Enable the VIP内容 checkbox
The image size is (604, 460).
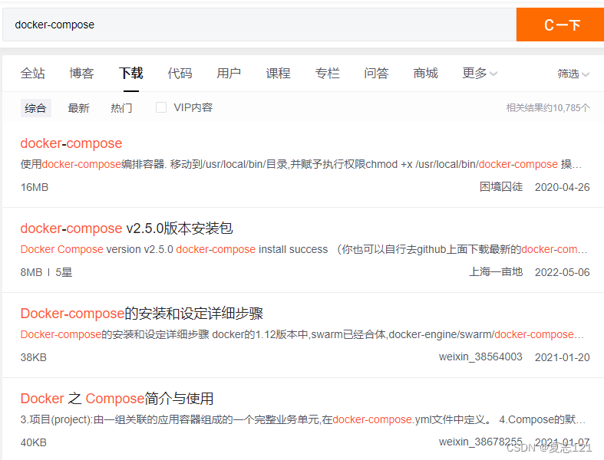coord(161,107)
